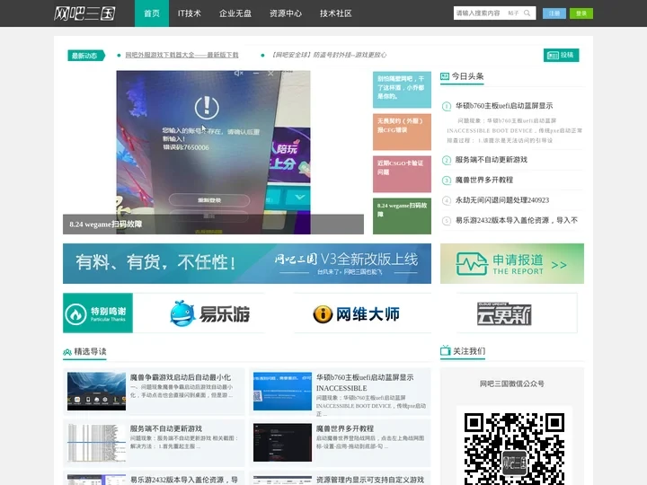
Task: Select the orange 无畏契约(外服) slide tile
Action: pos(402,131)
